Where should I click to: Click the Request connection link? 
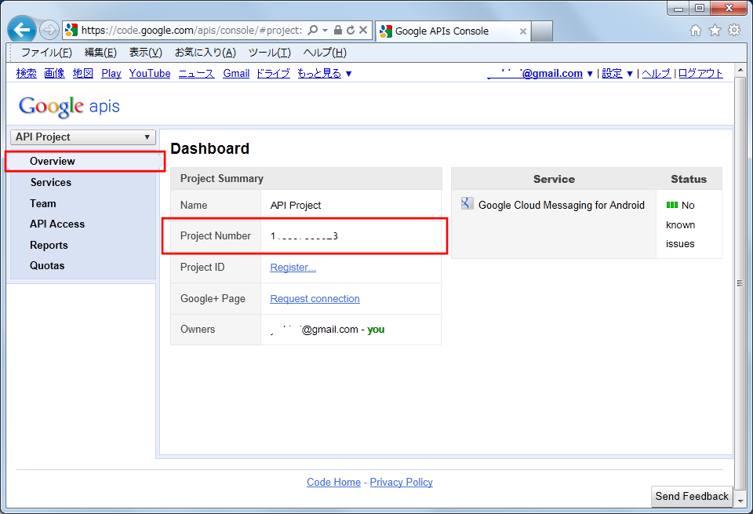point(315,299)
